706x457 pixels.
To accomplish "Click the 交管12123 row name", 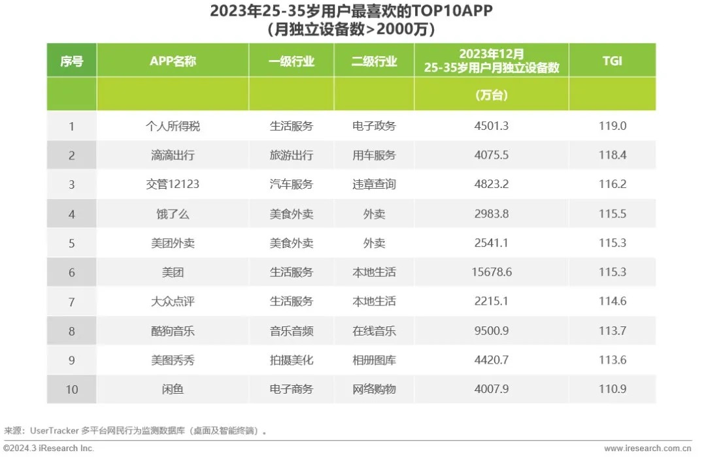I will tap(173, 184).
